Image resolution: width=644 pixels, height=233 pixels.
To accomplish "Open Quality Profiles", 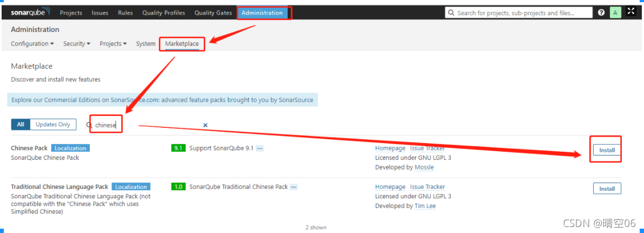I will pyautogui.click(x=164, y=13).
